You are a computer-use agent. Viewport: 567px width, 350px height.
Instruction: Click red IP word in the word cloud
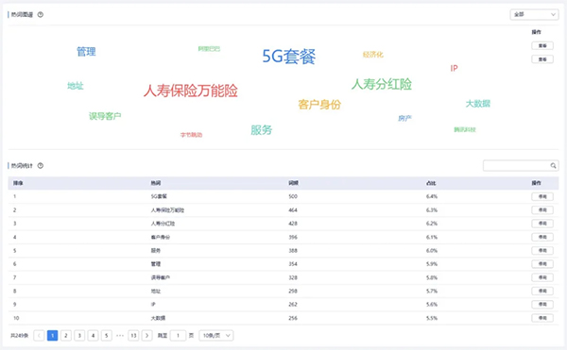pos(454,68)
